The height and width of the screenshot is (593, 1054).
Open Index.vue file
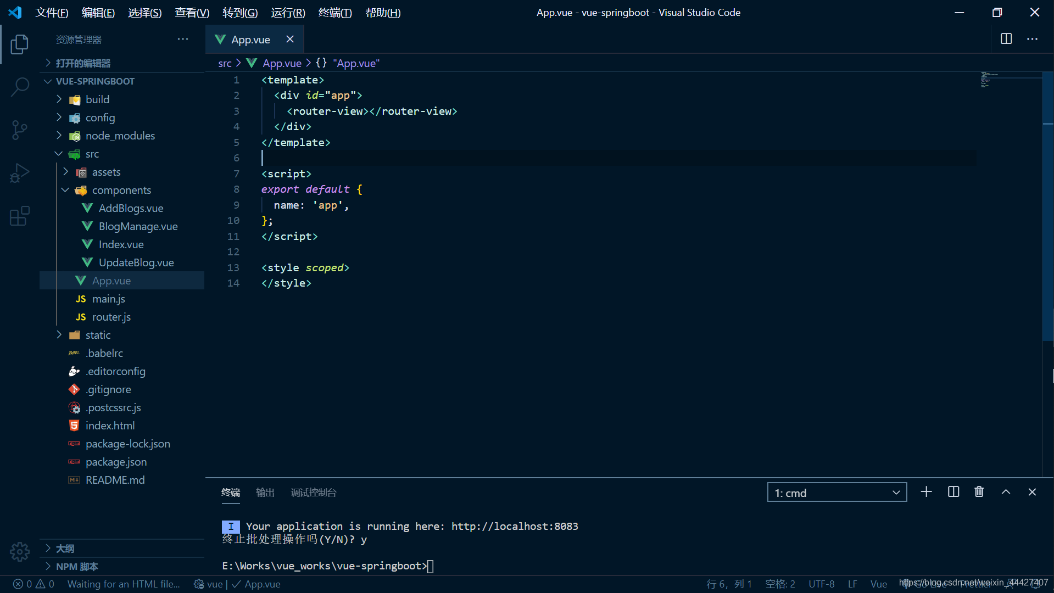click(121, 244)
